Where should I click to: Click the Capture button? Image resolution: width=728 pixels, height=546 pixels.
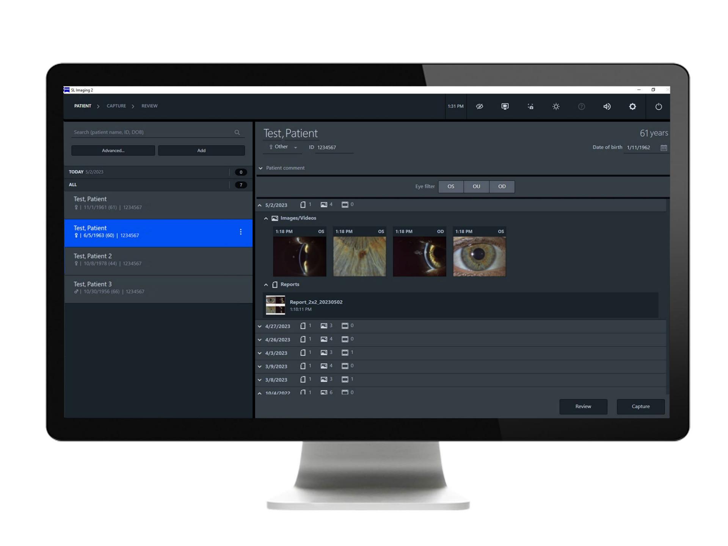pos(640,406)
